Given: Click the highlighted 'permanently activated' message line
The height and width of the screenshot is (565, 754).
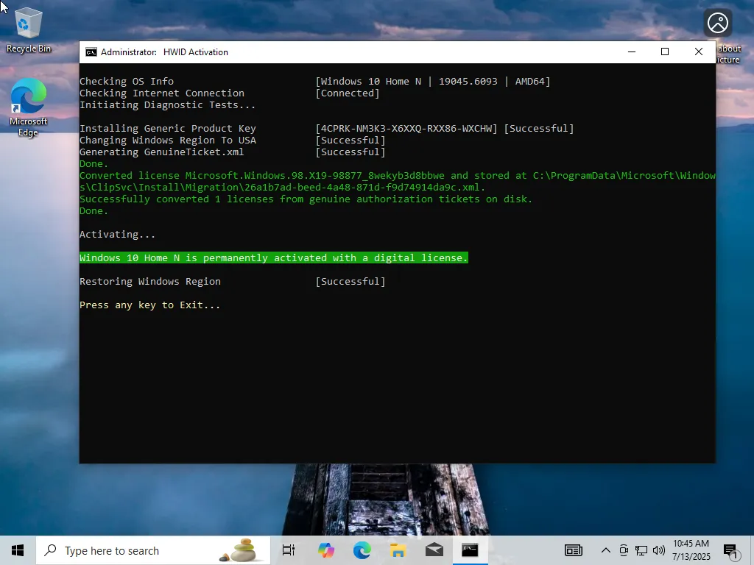Looking at the screenshot, I should tap(274, 258).
